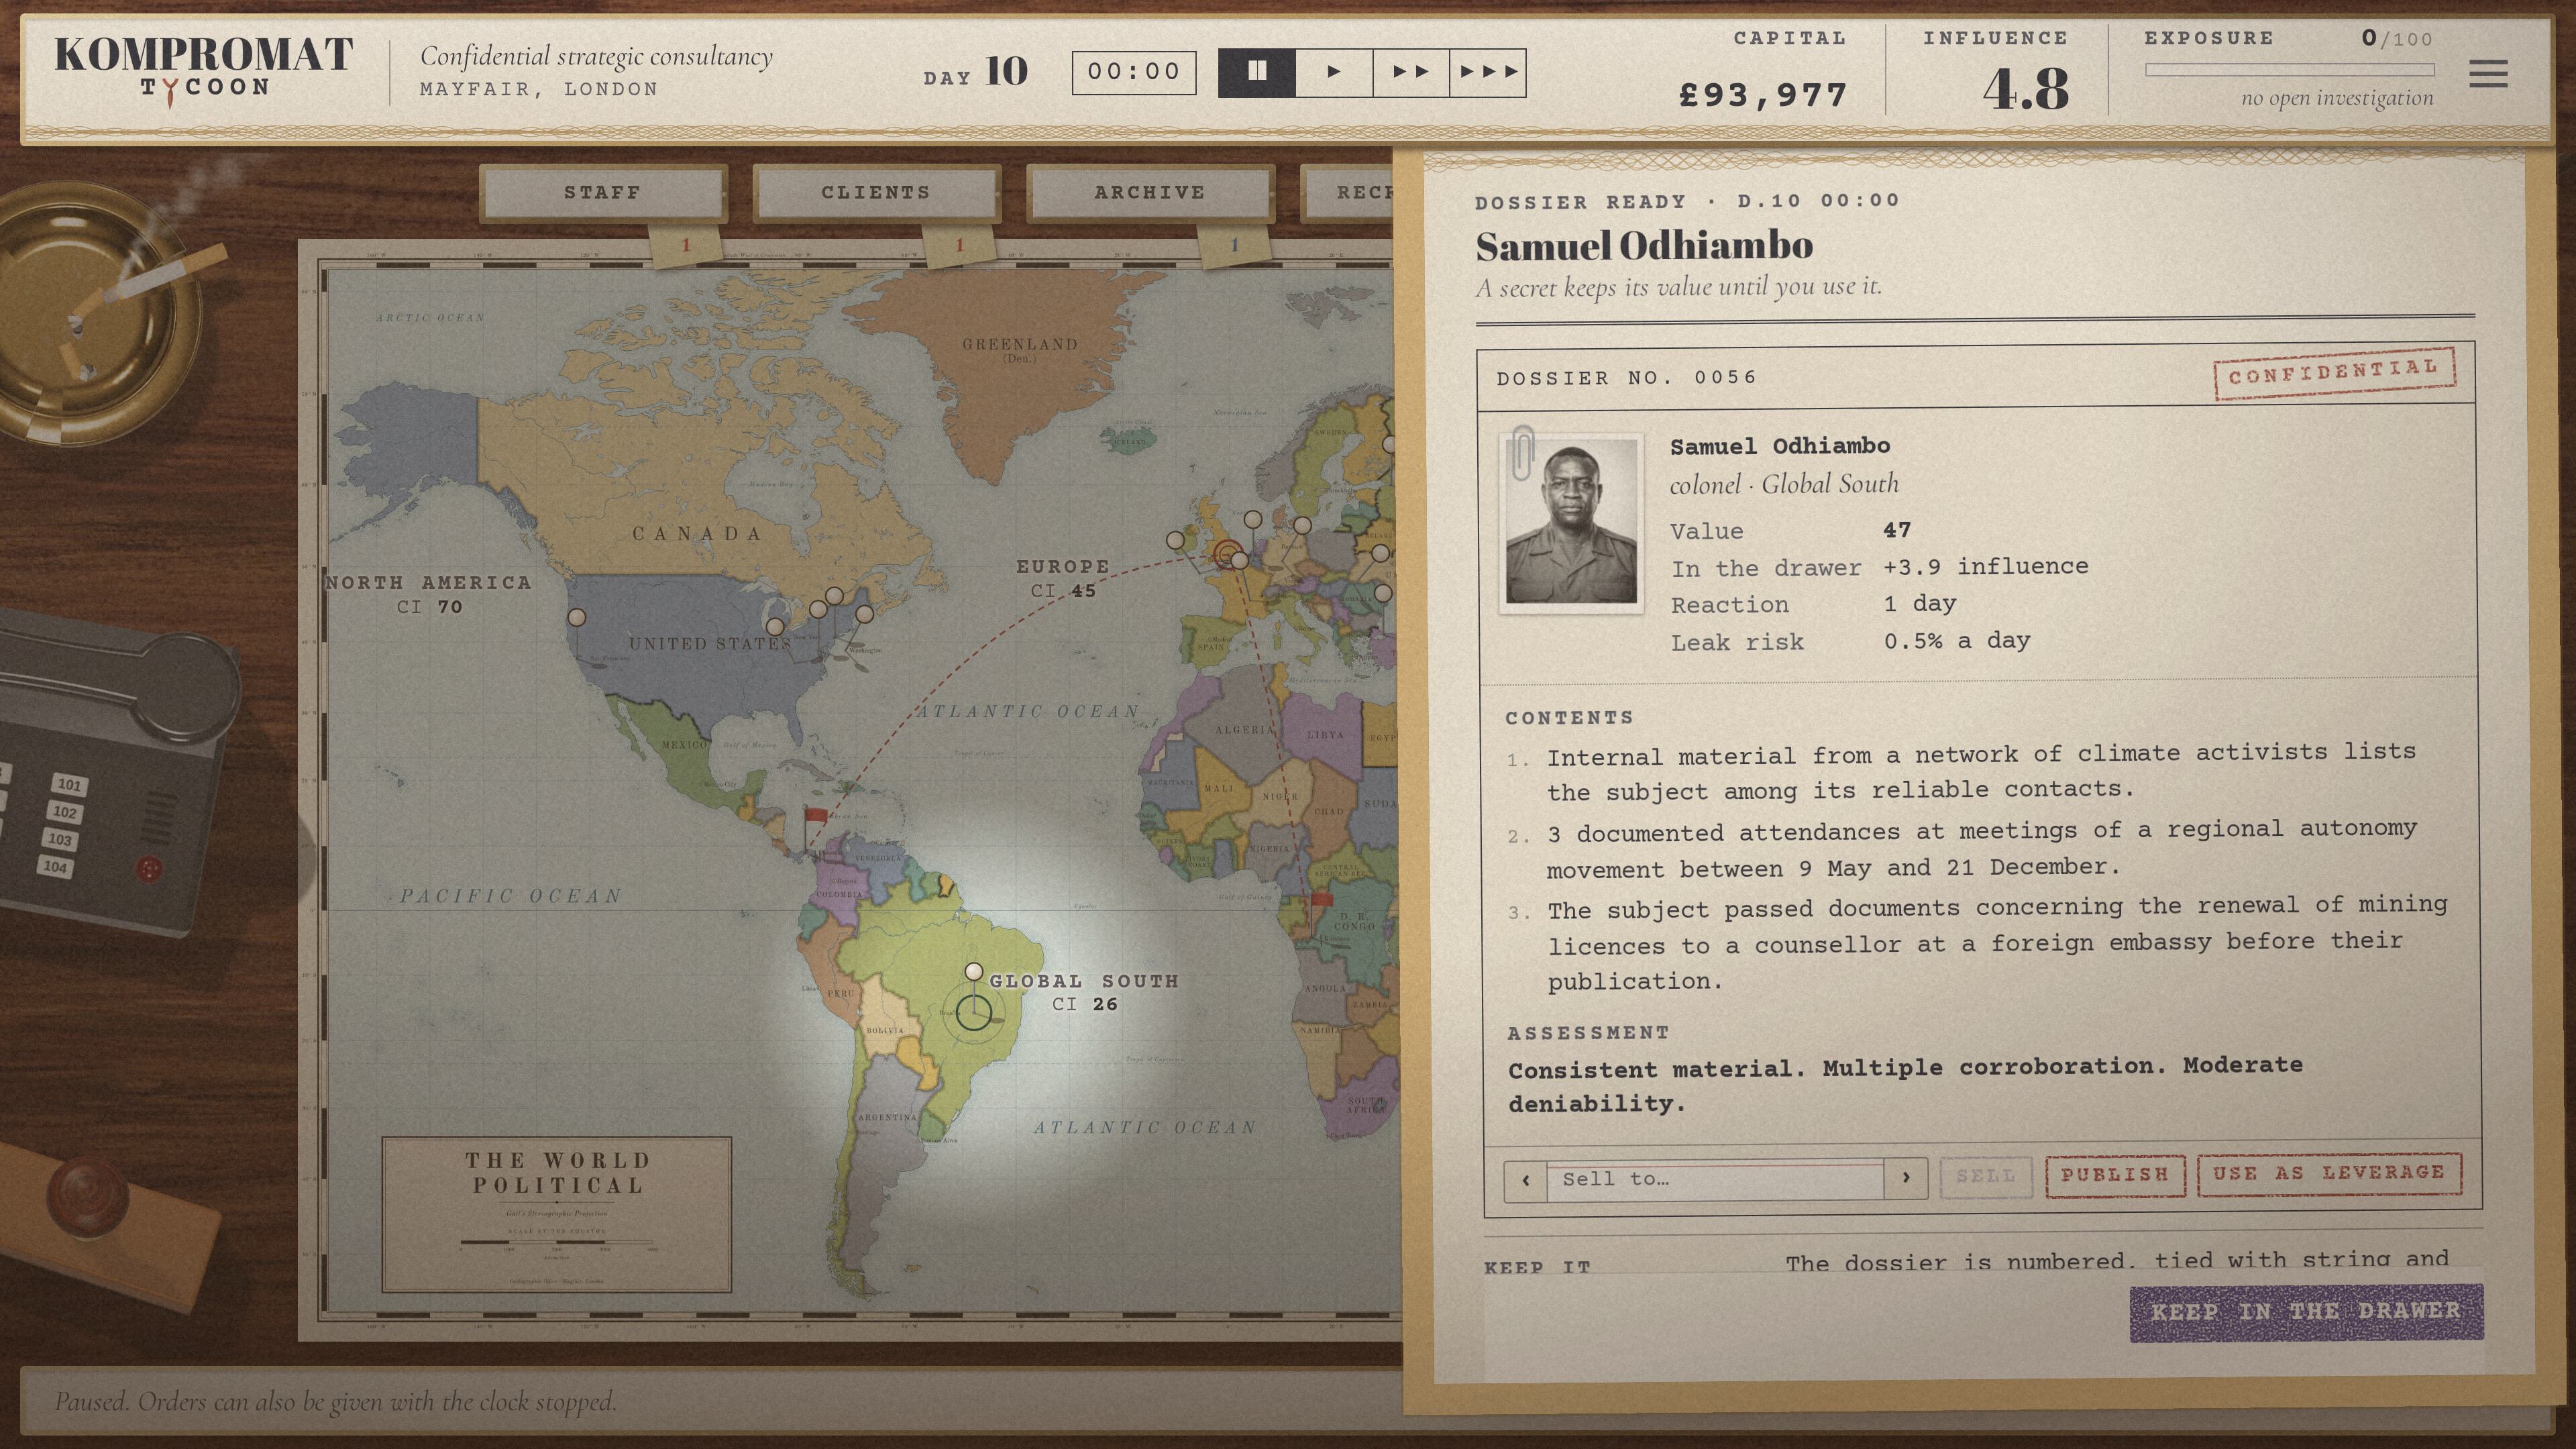Viewport: 2576px width, 1449px height.
Task: Click the red button on the phone
Action: click(149, 868)
